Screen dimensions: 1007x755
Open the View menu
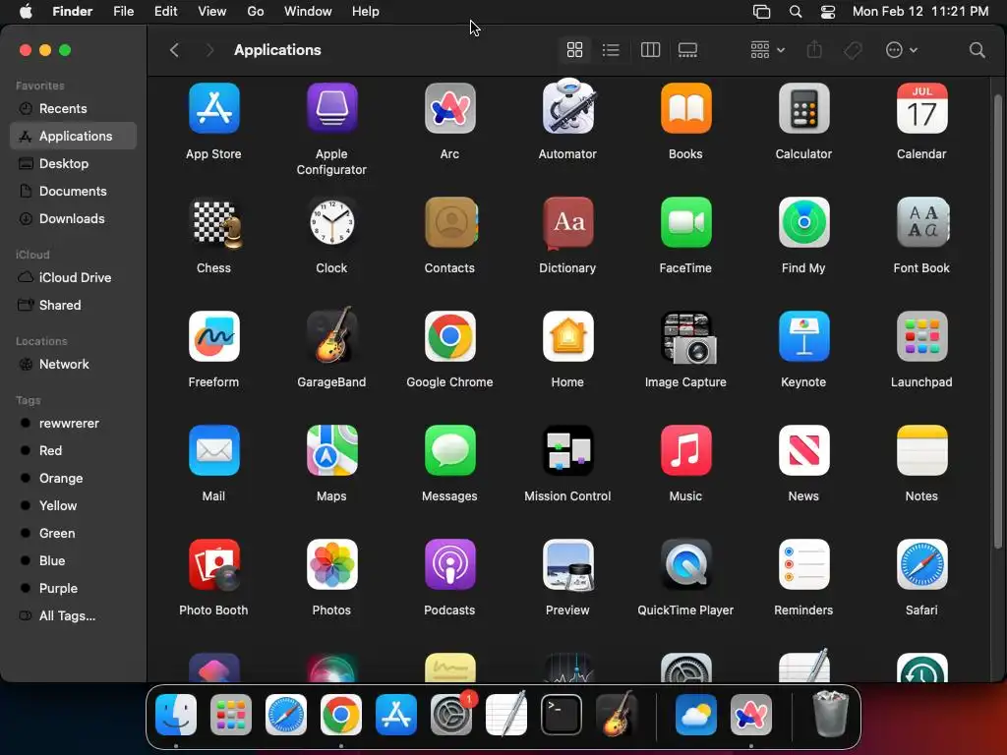[x=212, y=12]
